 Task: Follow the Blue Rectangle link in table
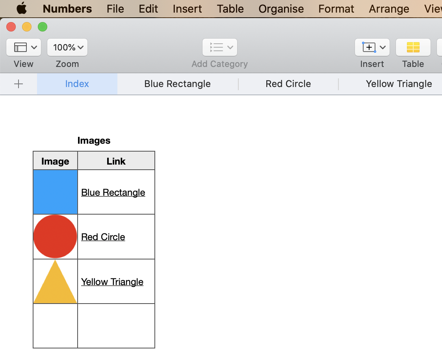click(113, 193)
